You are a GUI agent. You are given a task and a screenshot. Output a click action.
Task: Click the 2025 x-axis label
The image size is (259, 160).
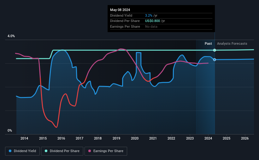227,138
